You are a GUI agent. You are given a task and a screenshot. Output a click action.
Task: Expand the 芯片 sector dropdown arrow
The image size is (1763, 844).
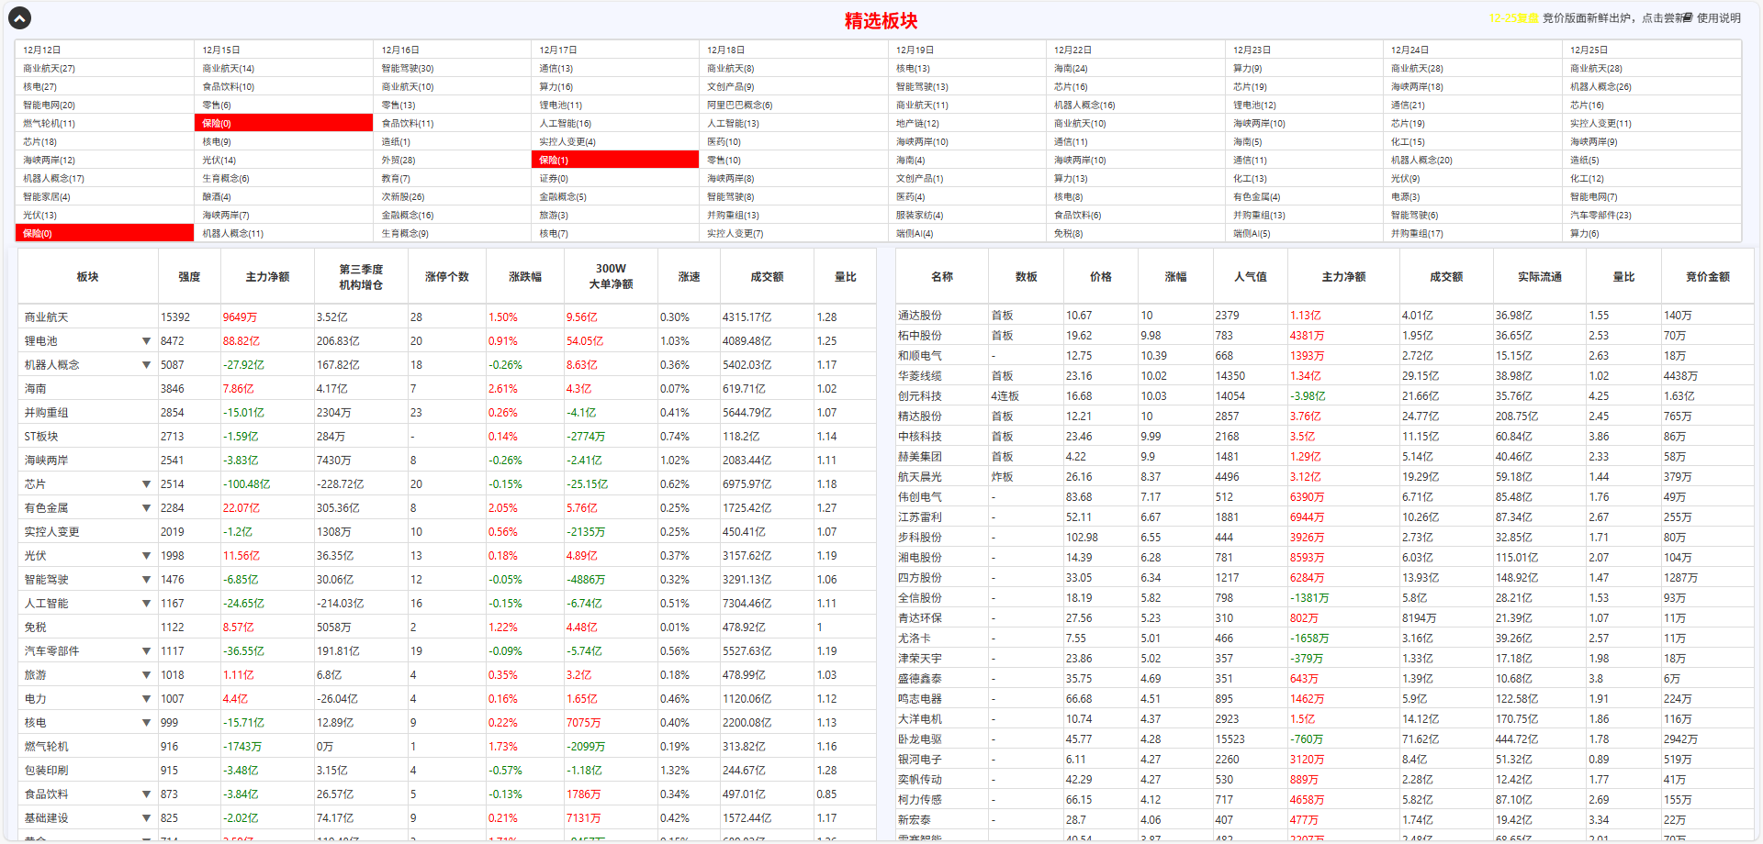click(146, 484)
